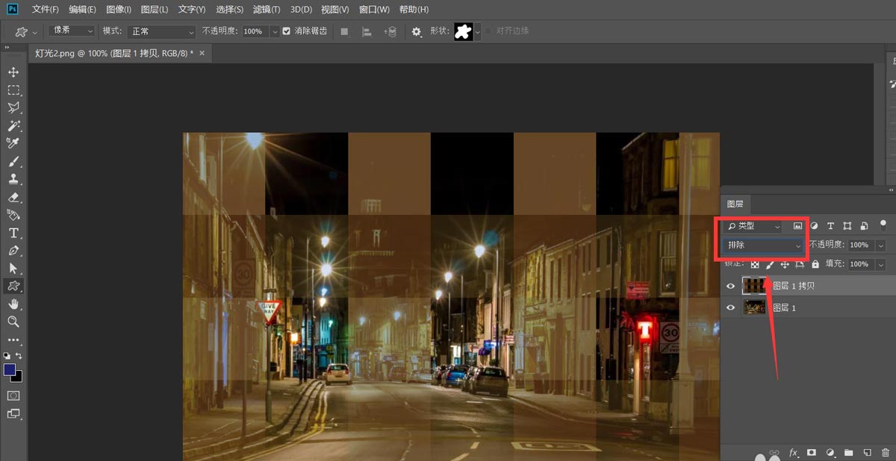The image size is (896, 461).
Task: Toggle the pixel layer filter
Action: coord(797,225)
